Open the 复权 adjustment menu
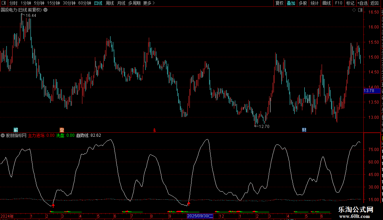 (x=279, y=3)
